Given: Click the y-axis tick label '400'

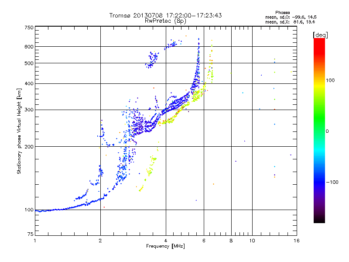Looking at the screenshot, I should pos(29,84).
